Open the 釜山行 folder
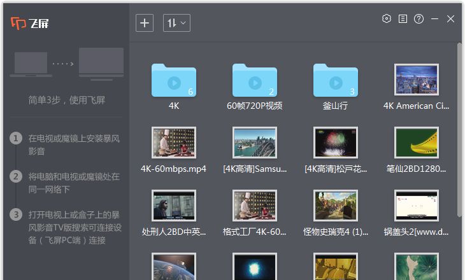Image resolution: width=465 pixels, height=280 pixels. click(x=336, y=80)
